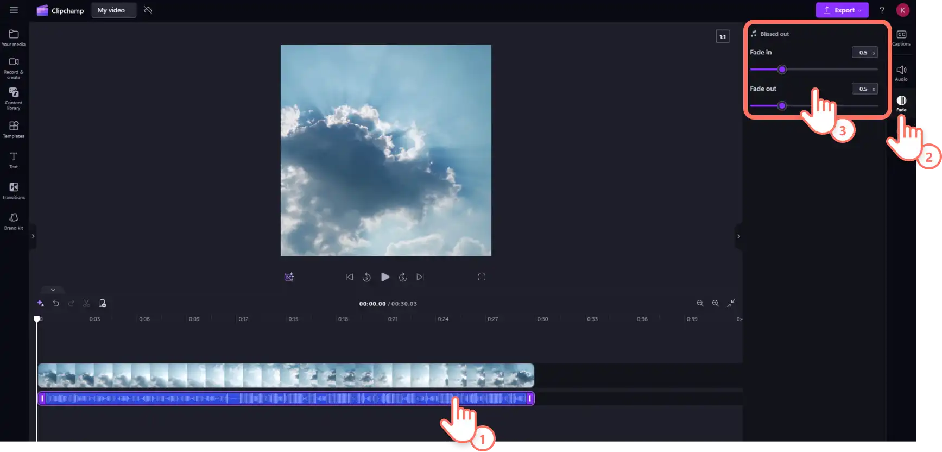Redo the last action
The image size is (942, 452).
click(71, 303)
